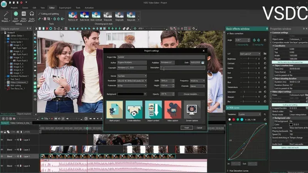Click the Cutting and splitting properties button
This screenshot has width=308, height=173.
tap(290, 105)
